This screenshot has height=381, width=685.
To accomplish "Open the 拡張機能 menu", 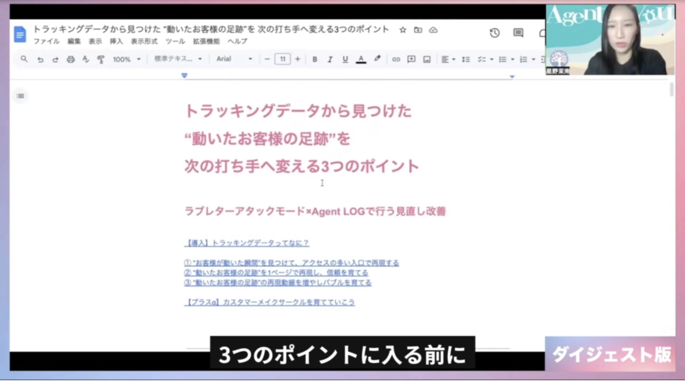I will tap(206, 41).
